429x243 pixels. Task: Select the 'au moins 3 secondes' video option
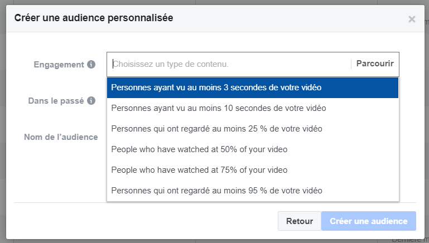[253, 88]
